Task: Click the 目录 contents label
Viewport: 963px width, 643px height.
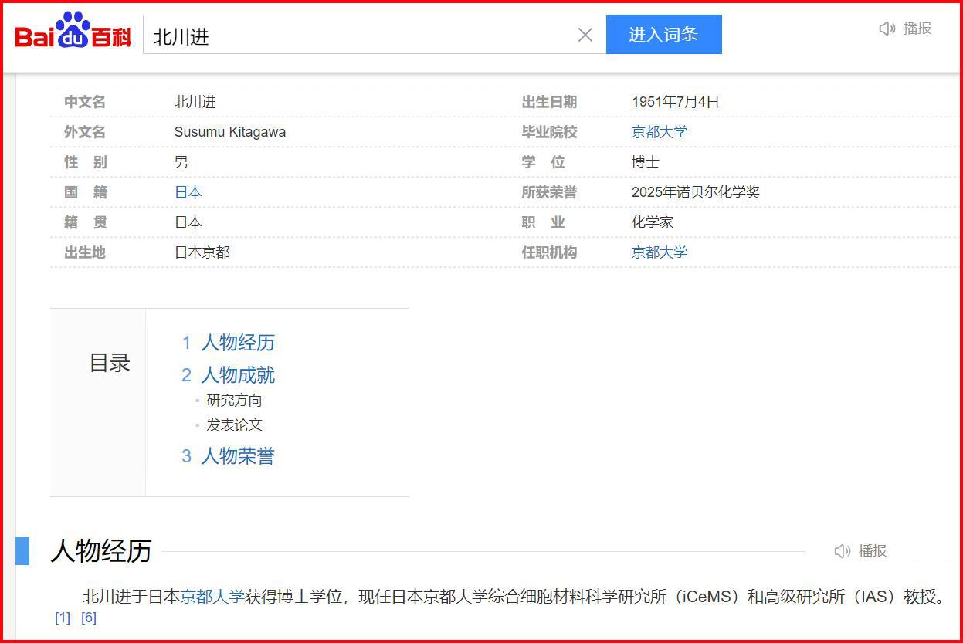Action: coord(110,363)
